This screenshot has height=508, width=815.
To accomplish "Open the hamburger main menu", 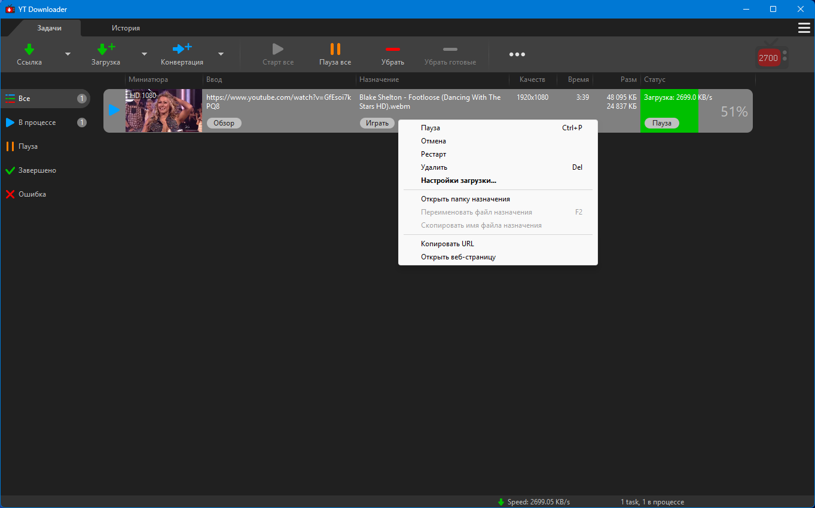I will click(804, 28).
